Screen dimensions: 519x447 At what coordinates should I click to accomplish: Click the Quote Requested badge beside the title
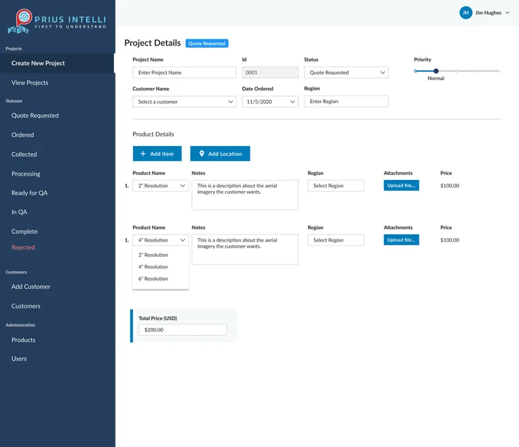[x=206, y=44]
